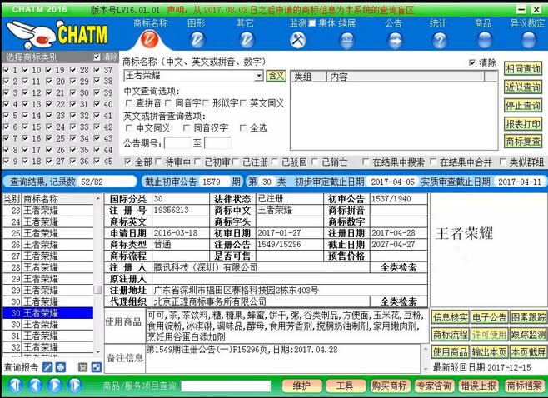
Task: Click the 备注信息 scroll-down arrow
Action: pyautogui.click(x=426, y=369)
